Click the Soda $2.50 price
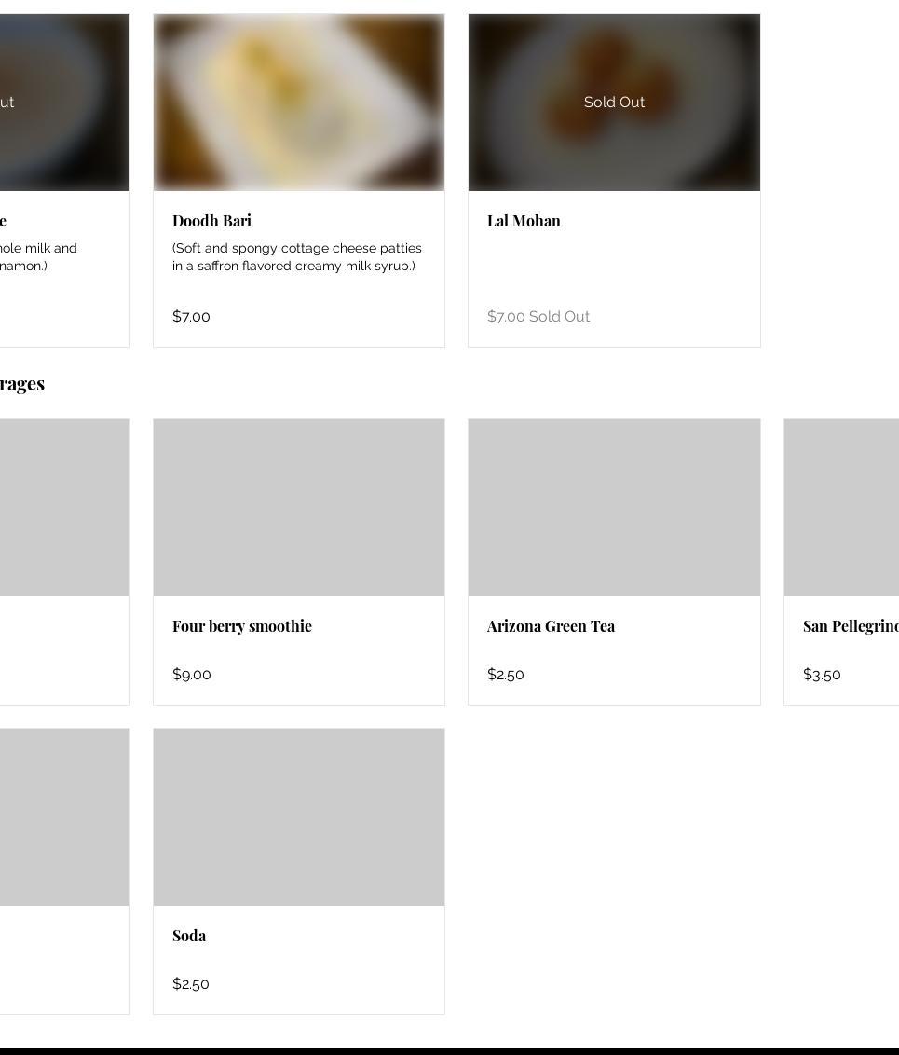 [191, 983]
